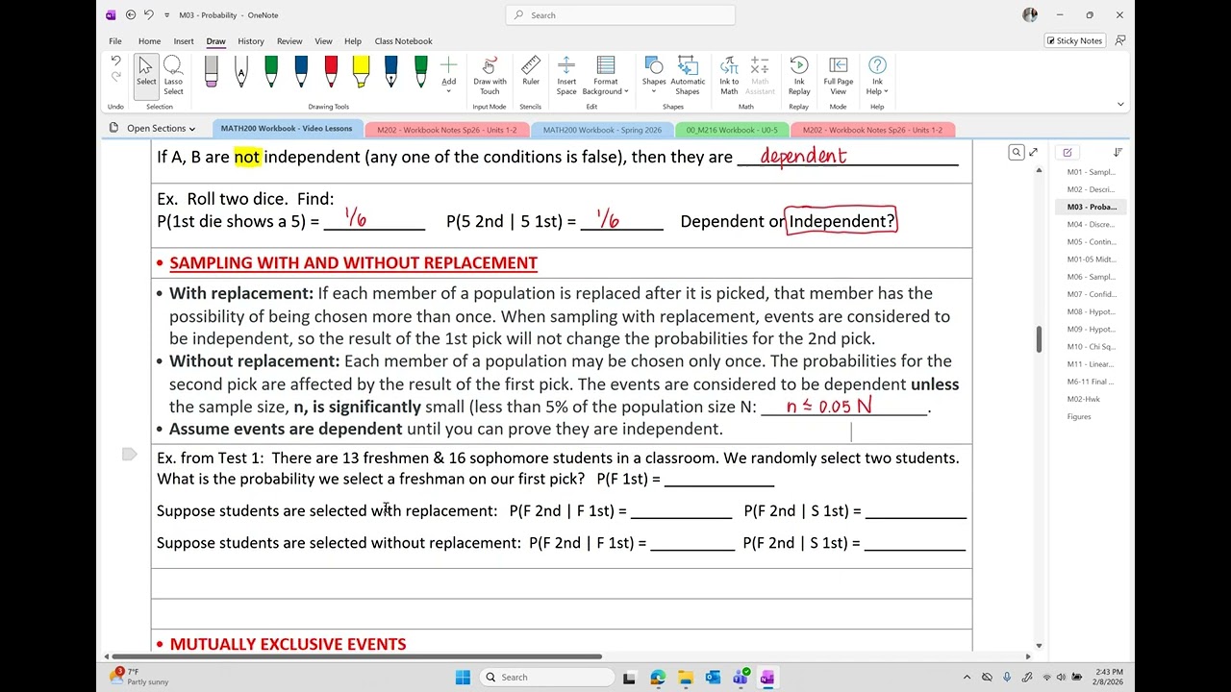Click the vertical scrollbar thumb
Image resolution: width=1231 pixels, height=692 pixels.
(1039, 339)
